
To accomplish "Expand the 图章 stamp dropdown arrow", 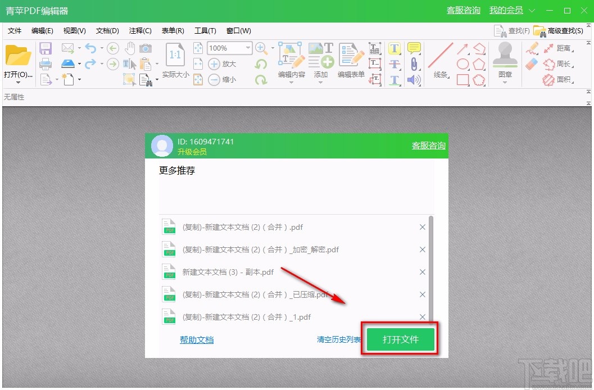I will (505, 82).
